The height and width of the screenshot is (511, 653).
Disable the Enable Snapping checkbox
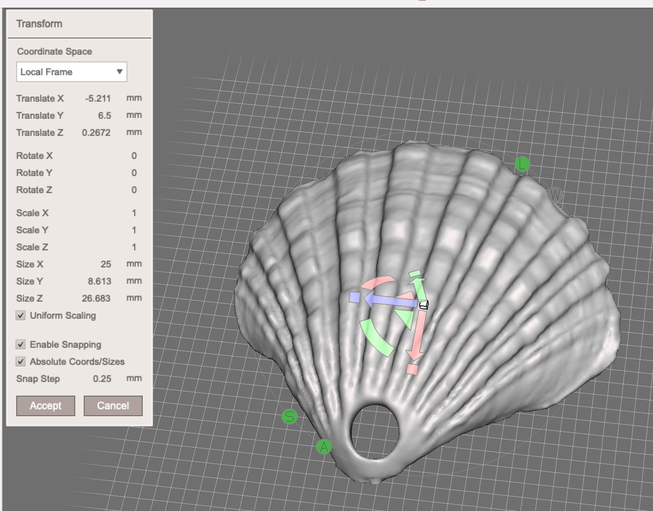tap(21, 344)
